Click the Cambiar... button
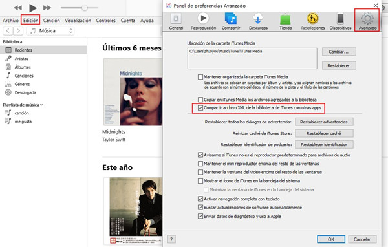The image size is (388, 247). tap(339, 52)
